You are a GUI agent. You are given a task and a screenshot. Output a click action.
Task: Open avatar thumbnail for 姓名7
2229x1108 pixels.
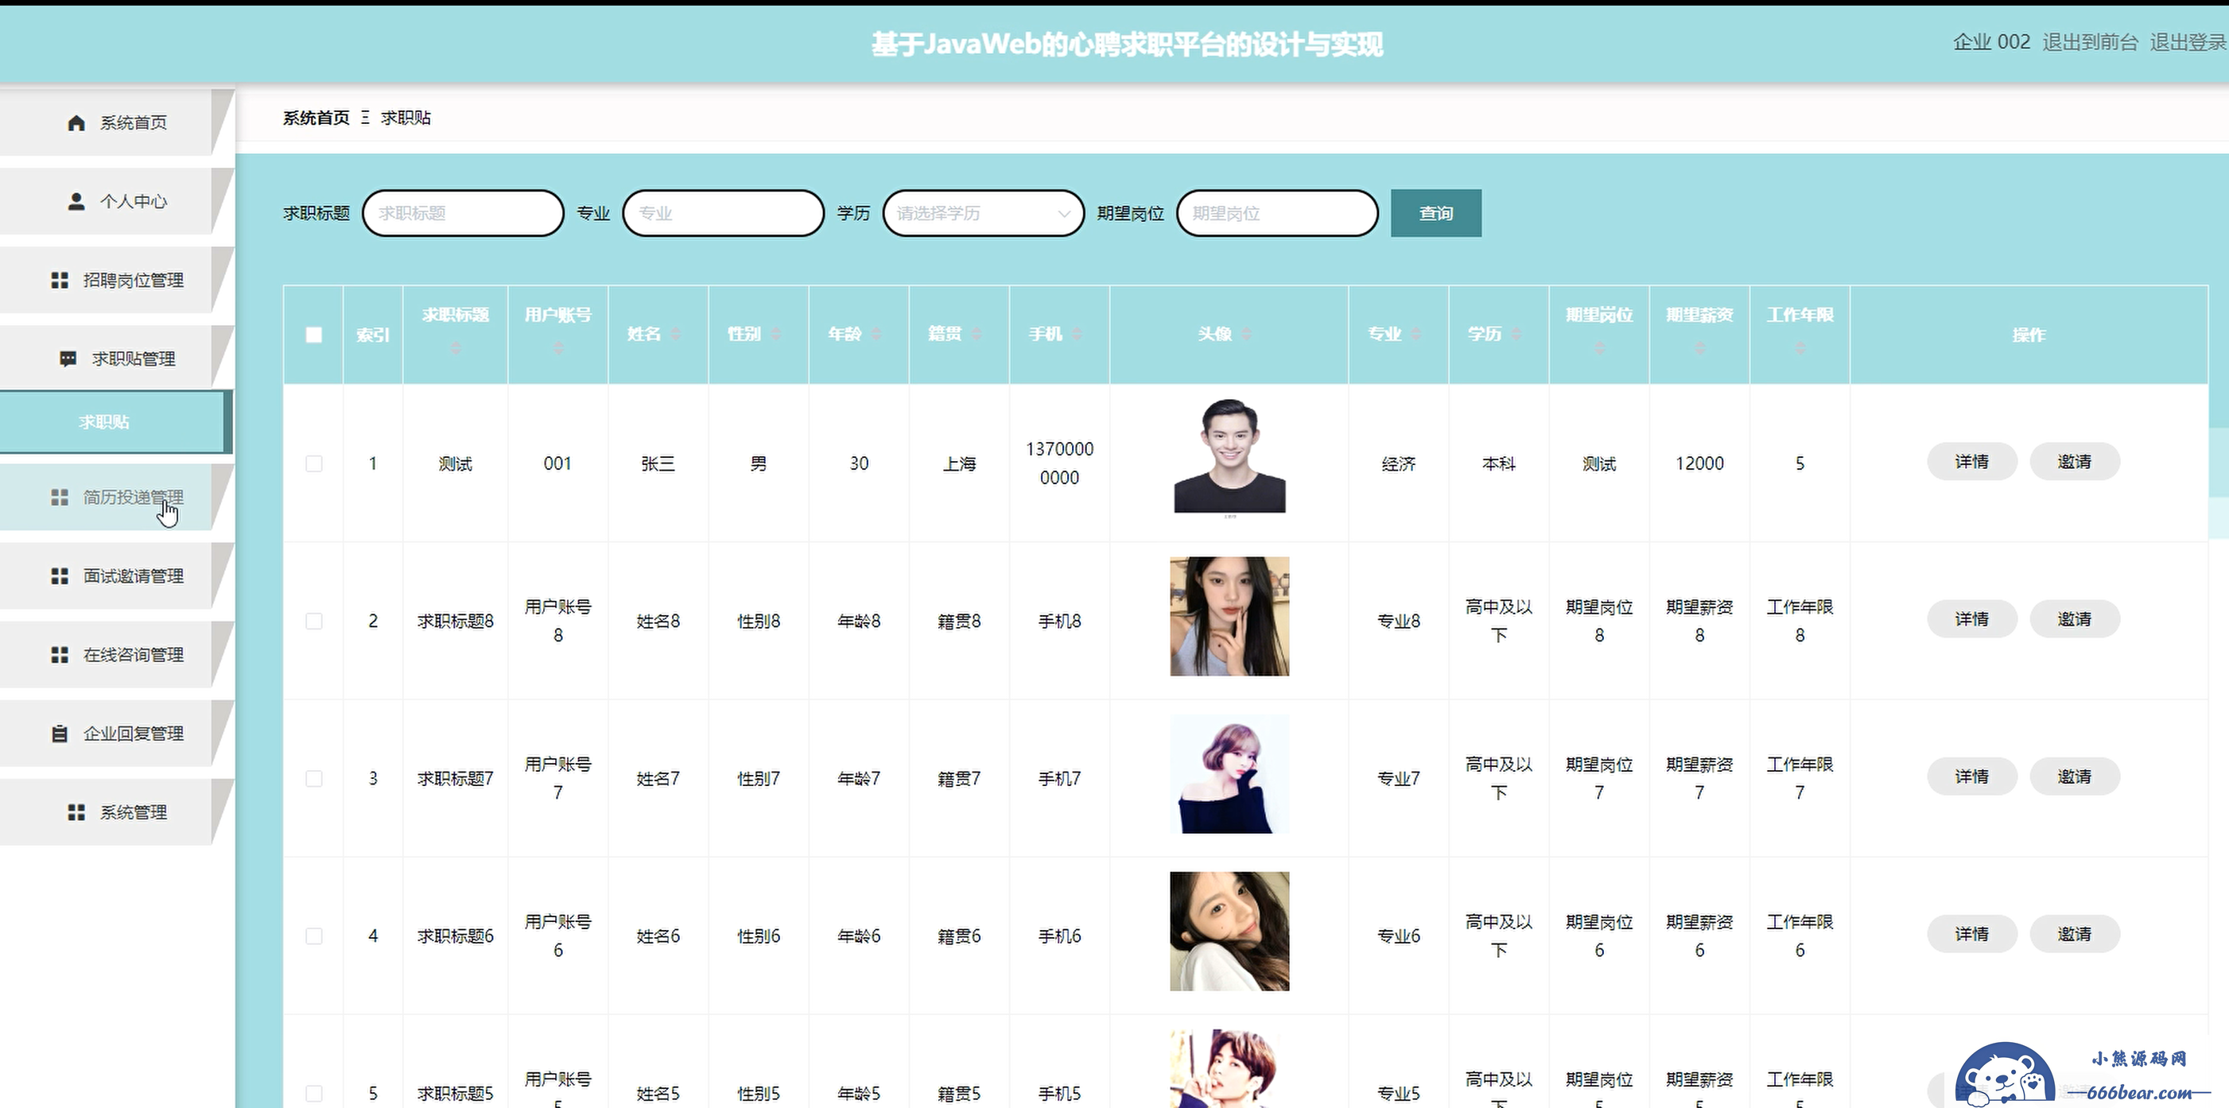click(1229, 774)
